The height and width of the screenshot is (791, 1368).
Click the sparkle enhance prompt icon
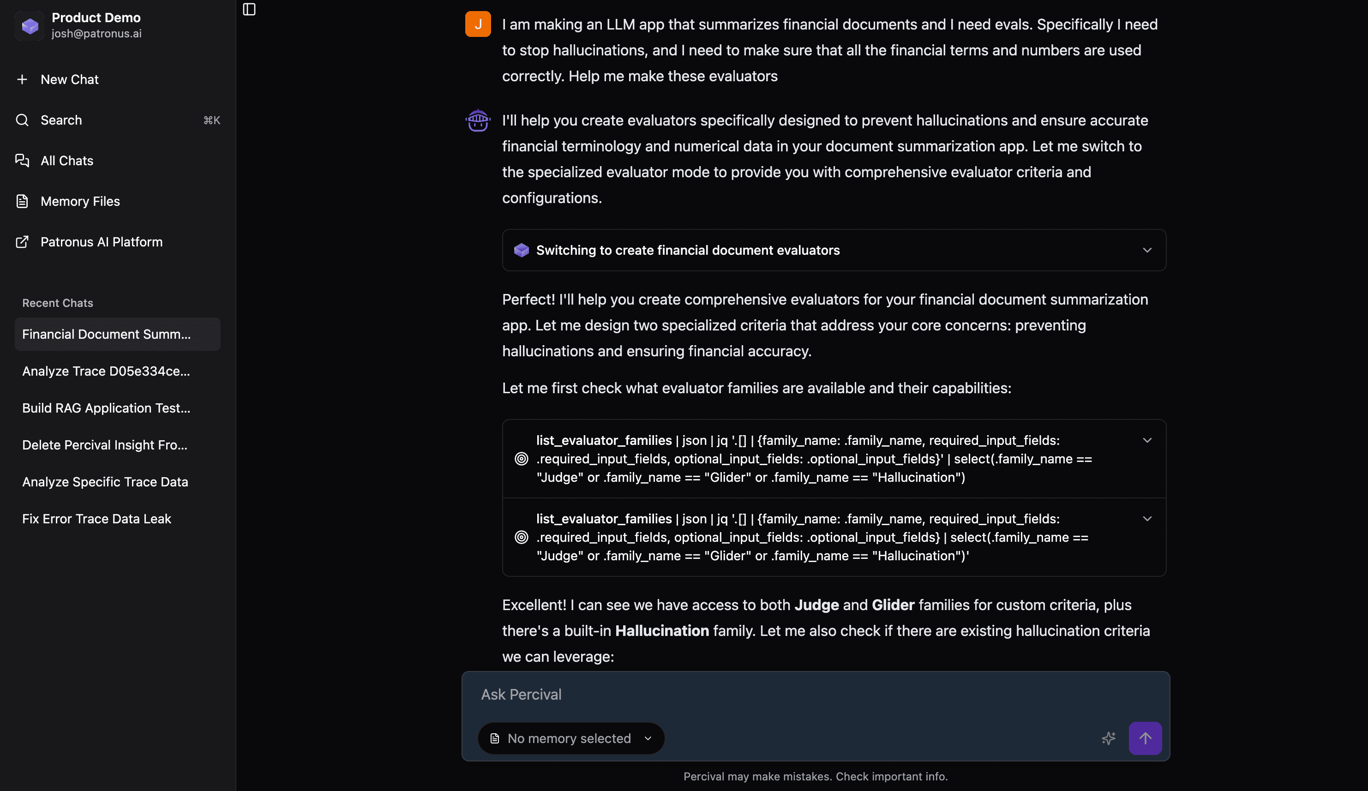pyautogui.click(x=1109, y=738)
